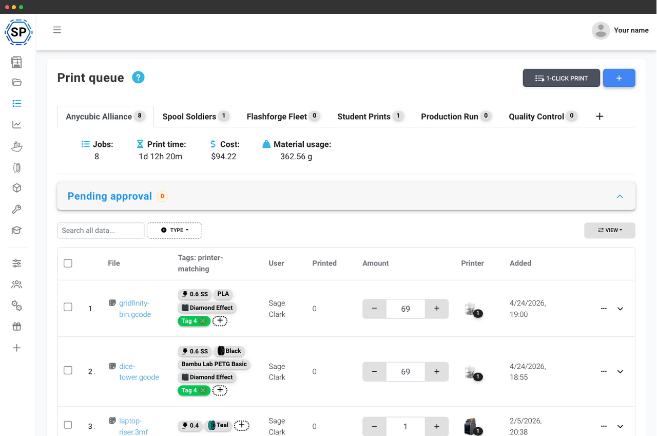
Task: Check the box for gridfinity-bin.gcode row
Action: 68,307
